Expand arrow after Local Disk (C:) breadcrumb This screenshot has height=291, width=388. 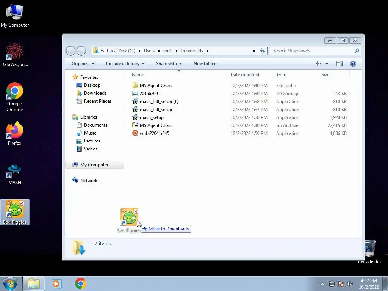click(139, 51)
